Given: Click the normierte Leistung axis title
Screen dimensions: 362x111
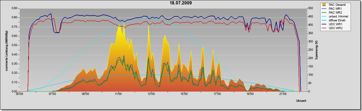Looking at the screenshot, I should pyautogui.click(x=6, y=50).
